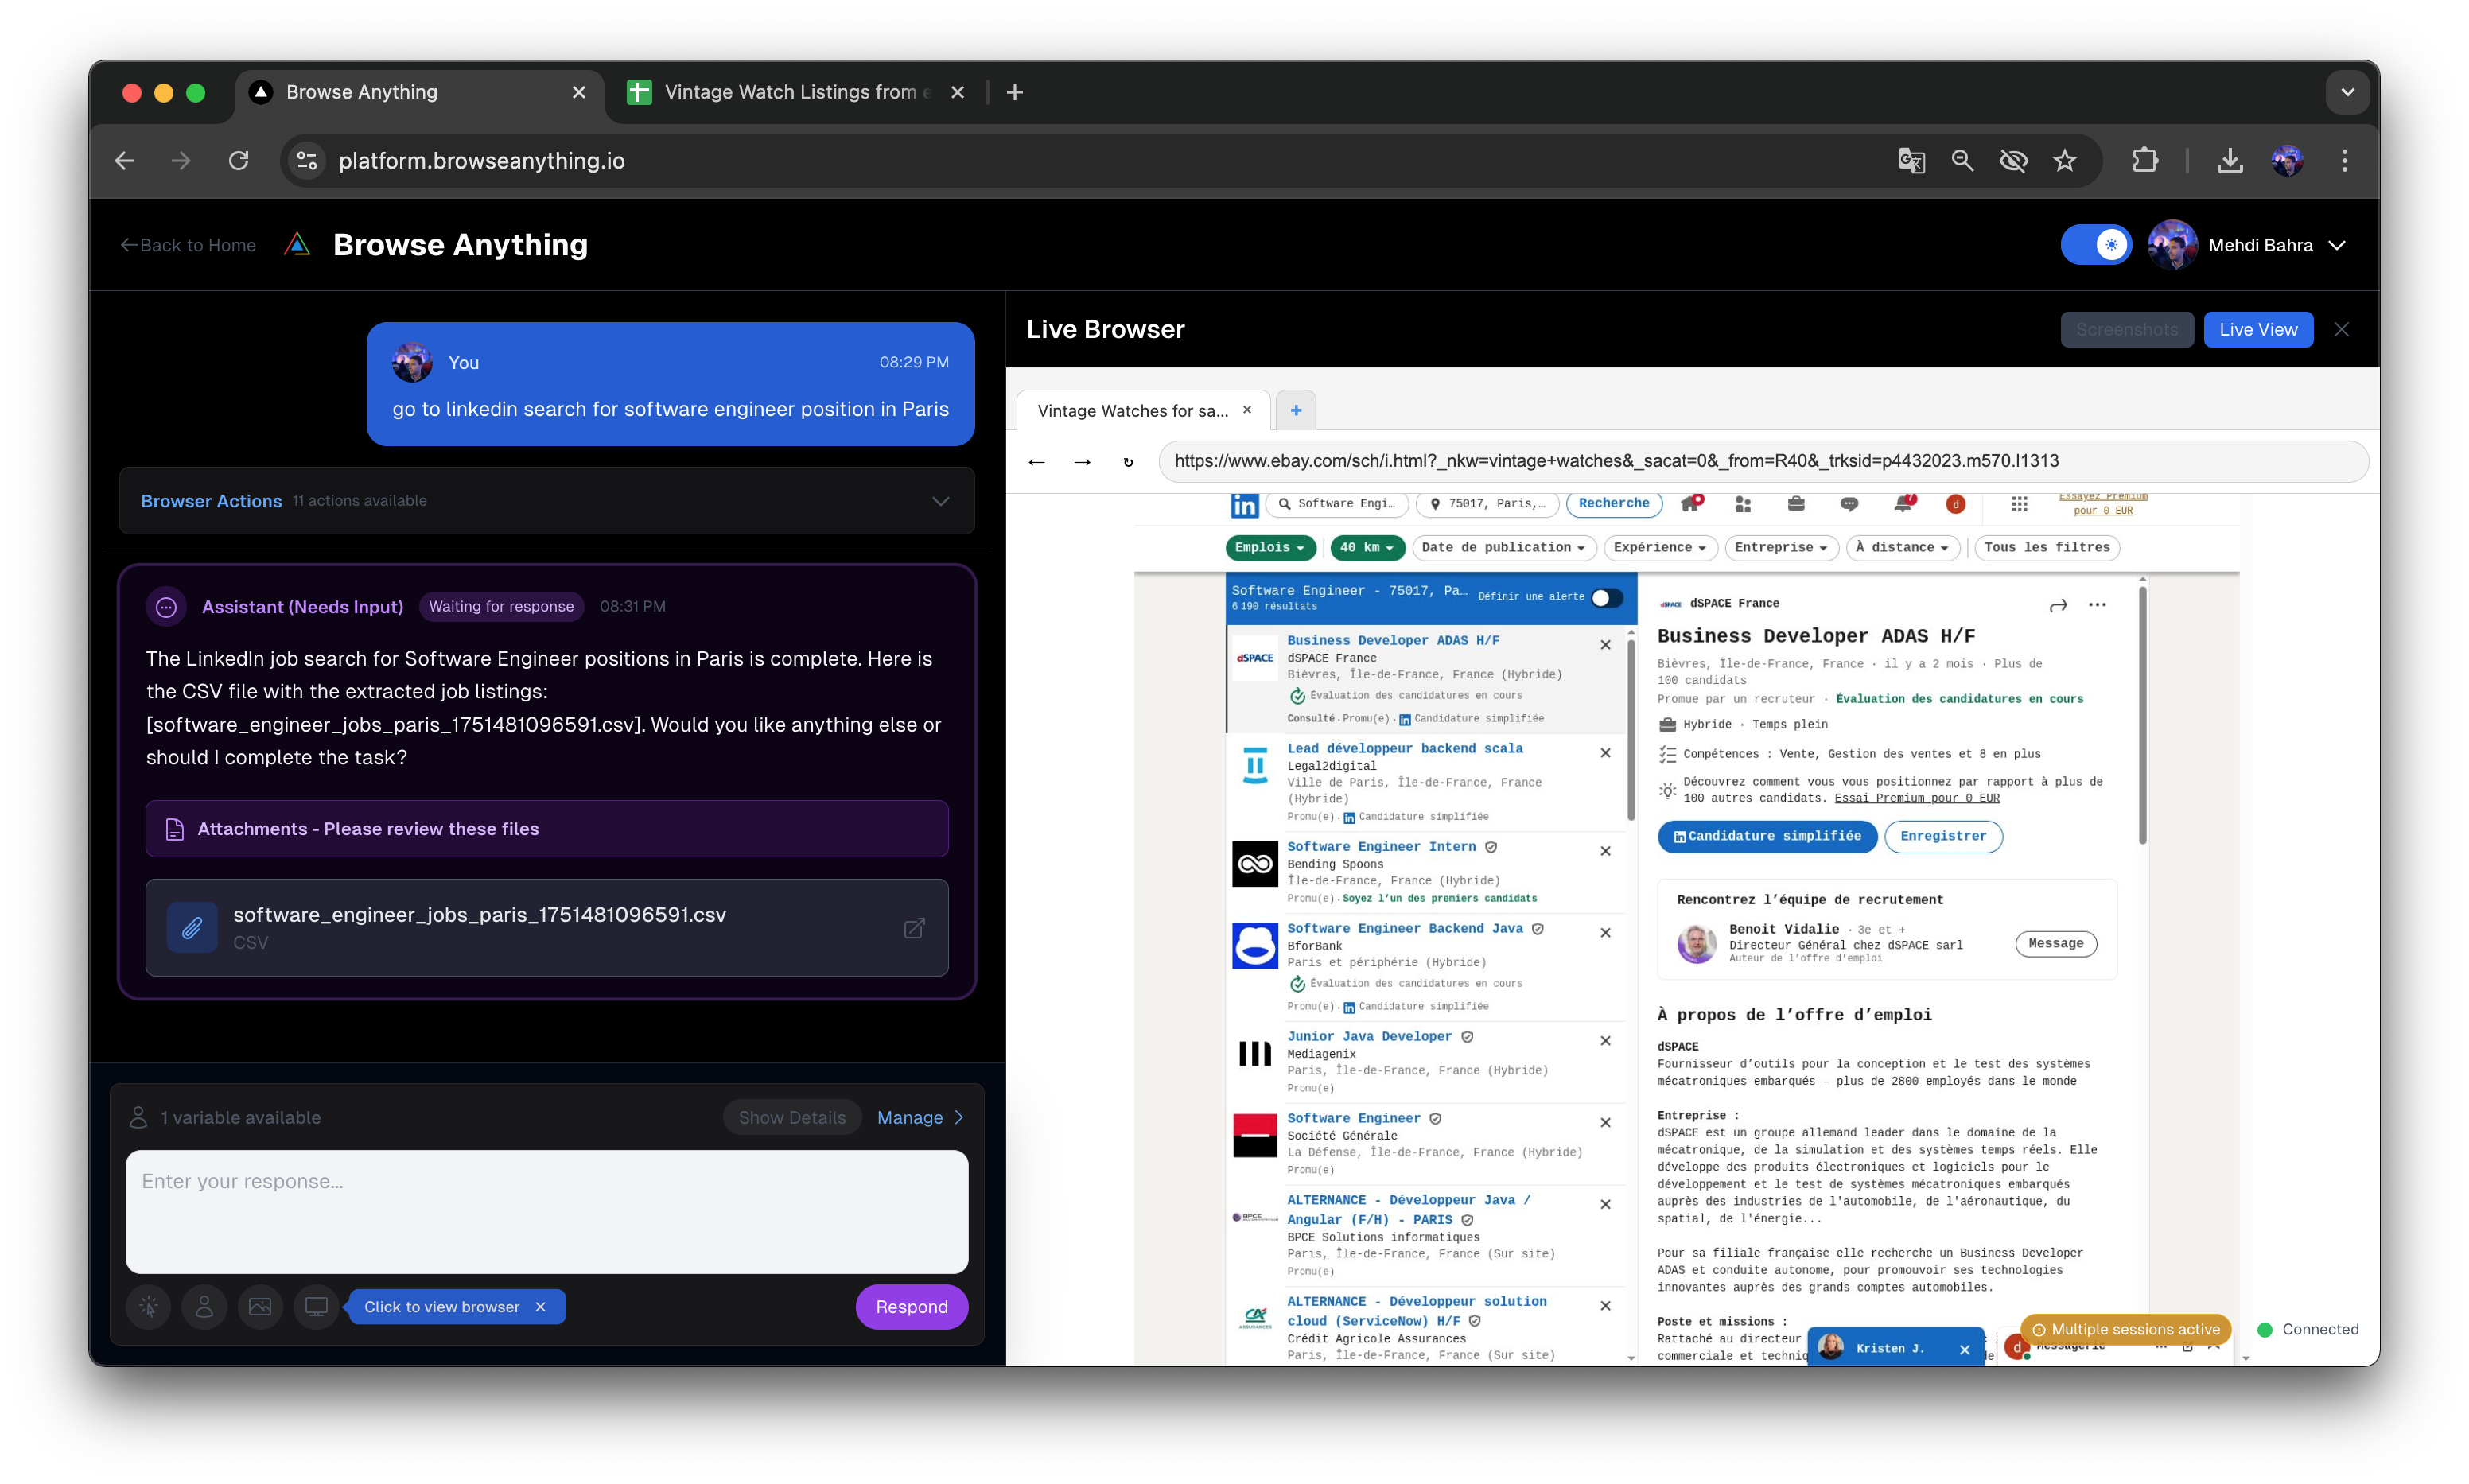
Task: Click the 'Enter your response' text box
Action: [x=546, y=1211]
